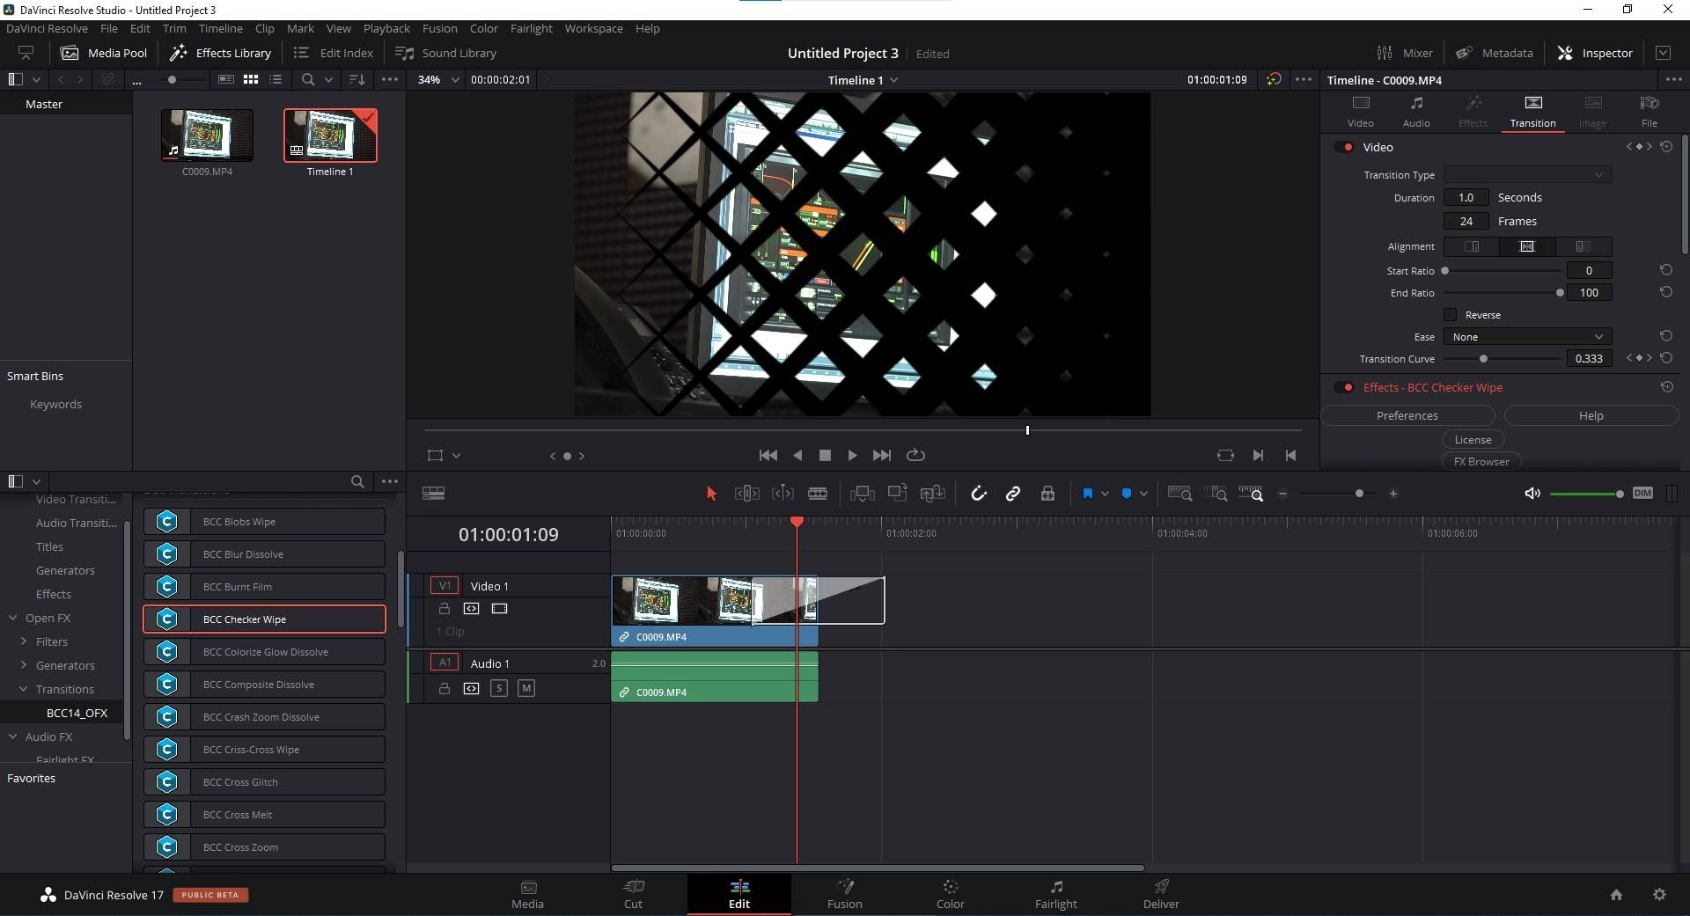Mute audio with the speaker icon
The image size is (1690, 916).
1532,494
